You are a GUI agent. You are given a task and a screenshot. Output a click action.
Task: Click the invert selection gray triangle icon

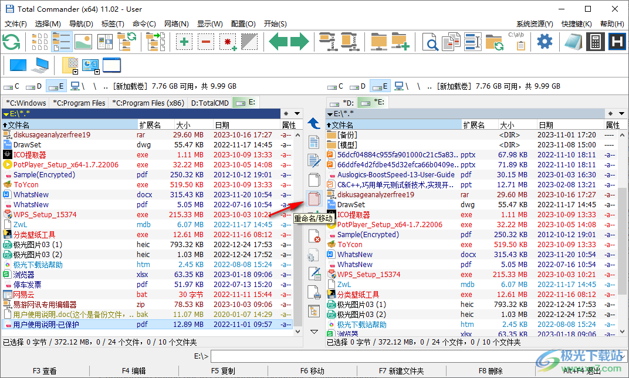tap(249, 42)
